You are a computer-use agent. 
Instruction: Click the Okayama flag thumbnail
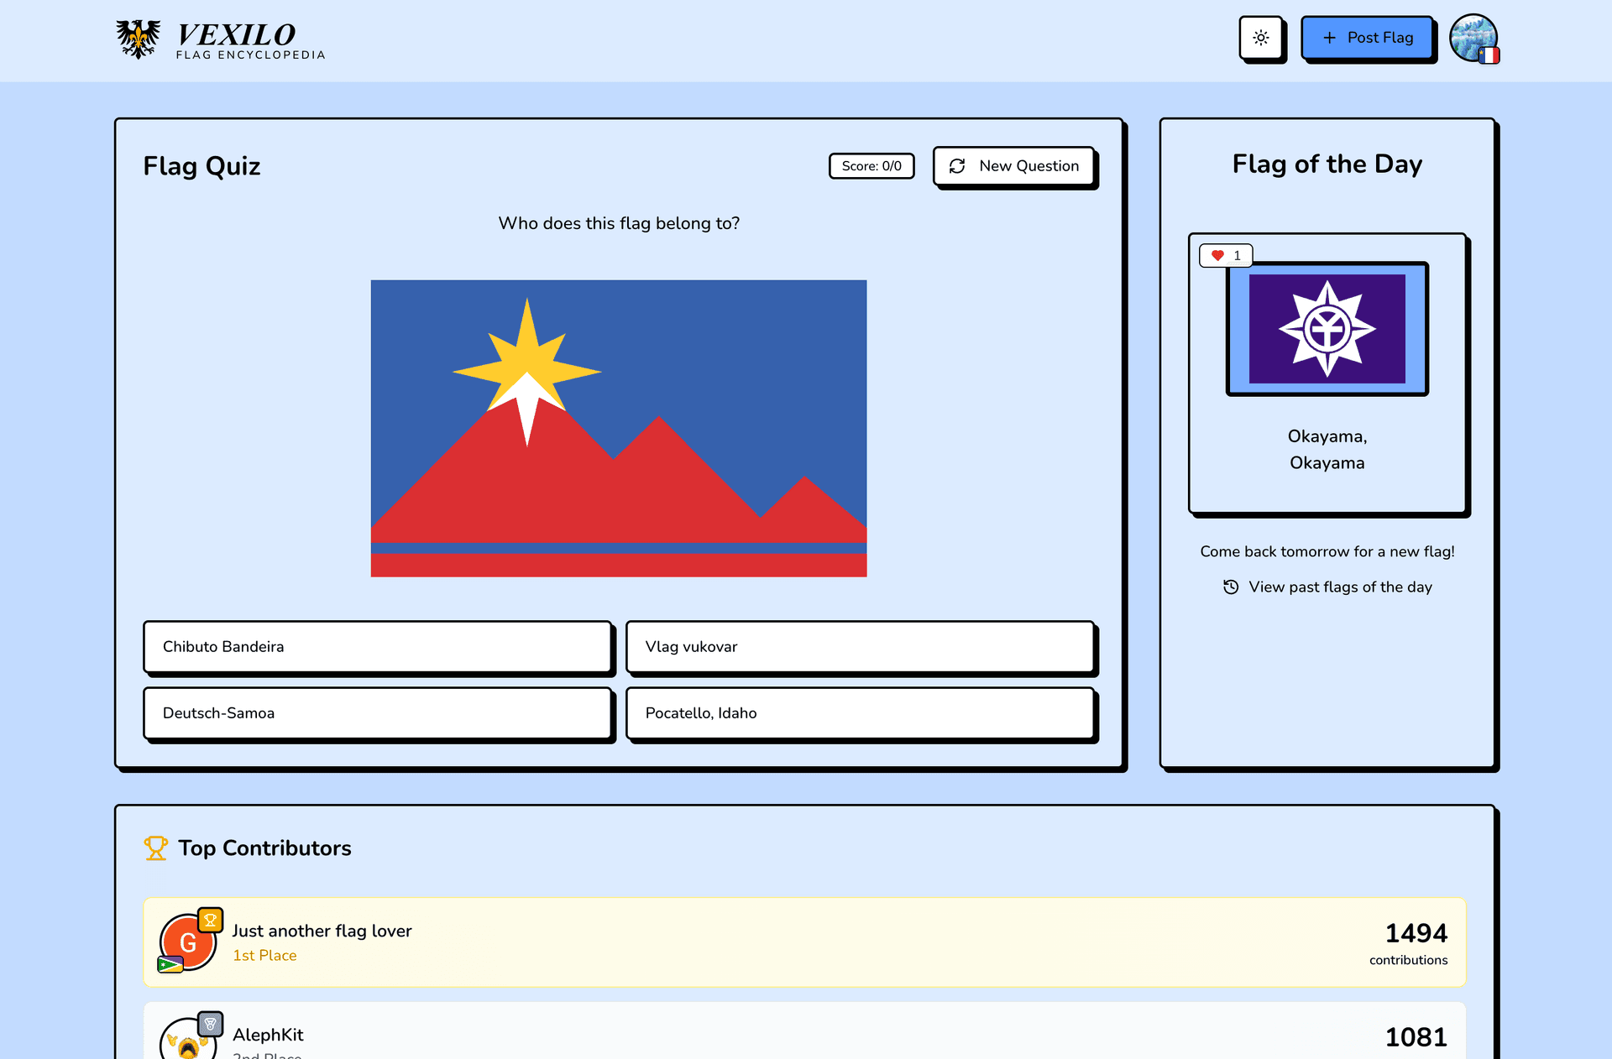pyautogui.click(x=1327, y=328)
